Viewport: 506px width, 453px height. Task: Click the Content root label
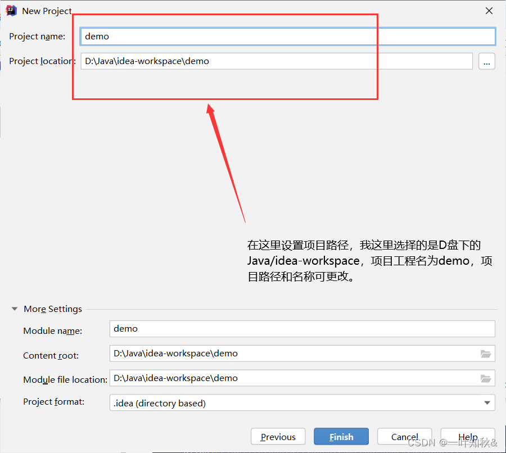coord(51,355)
